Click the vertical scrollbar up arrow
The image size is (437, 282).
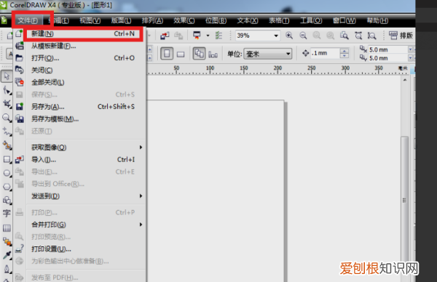click(405, 80)
